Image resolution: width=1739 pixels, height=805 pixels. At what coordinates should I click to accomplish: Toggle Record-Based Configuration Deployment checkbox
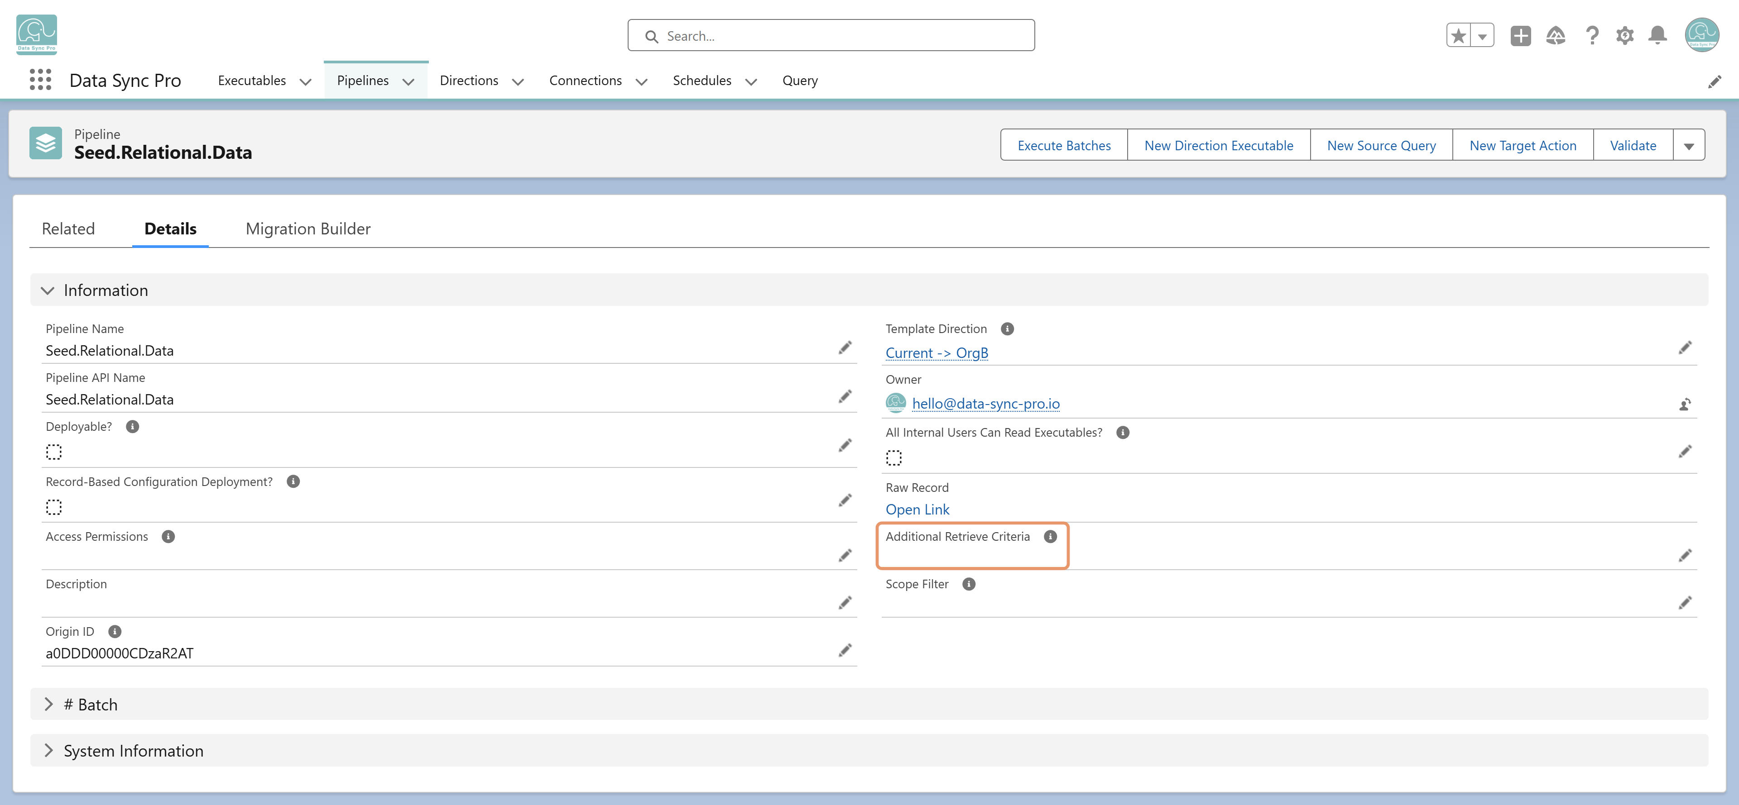click(54, 507)
